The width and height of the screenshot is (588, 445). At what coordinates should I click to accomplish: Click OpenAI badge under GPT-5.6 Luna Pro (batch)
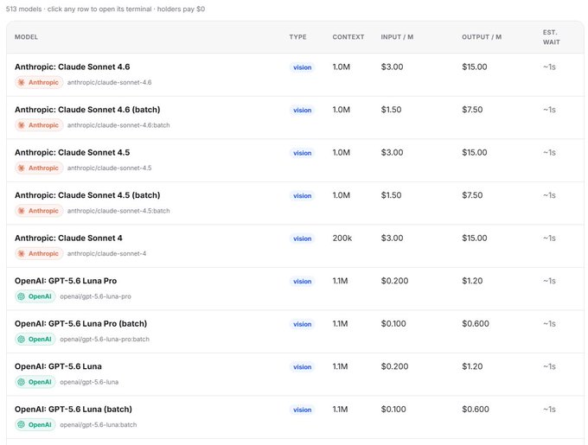coord(35,339)
